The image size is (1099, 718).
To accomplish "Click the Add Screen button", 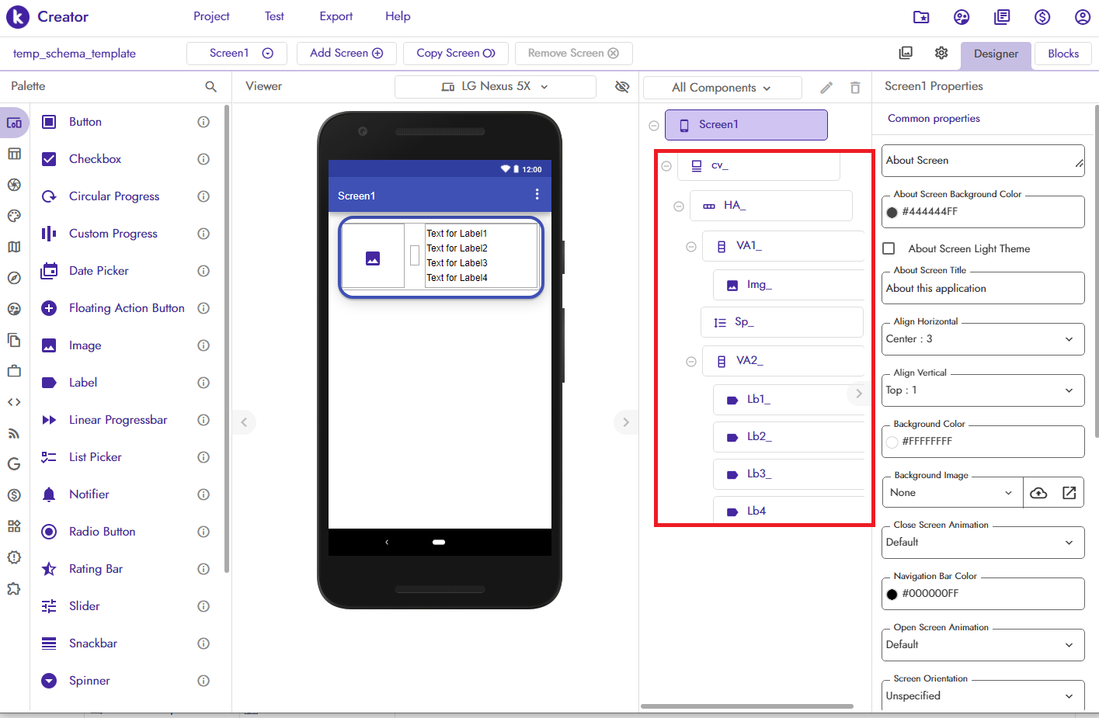I will tap(346, 53).
